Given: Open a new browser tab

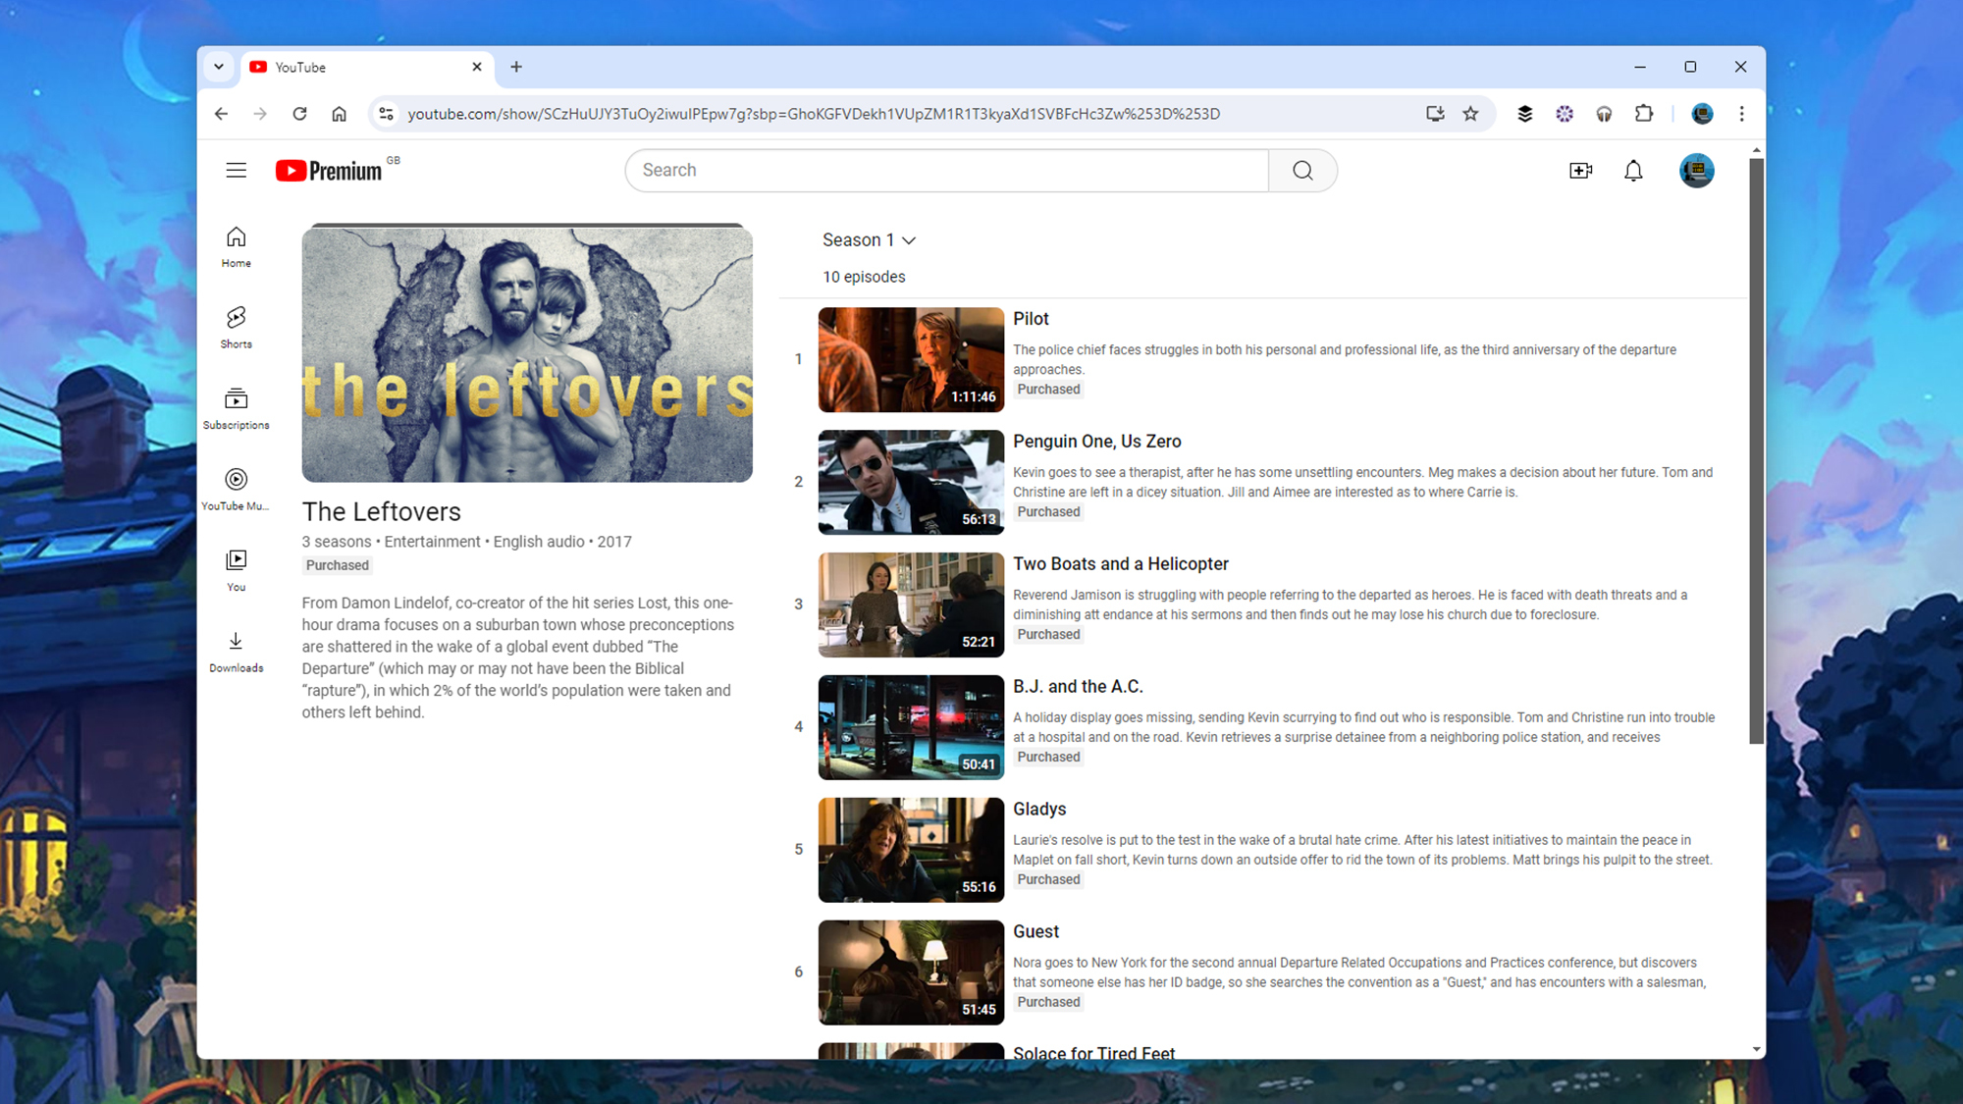Looking at the screenshot, I should point(516,67).
